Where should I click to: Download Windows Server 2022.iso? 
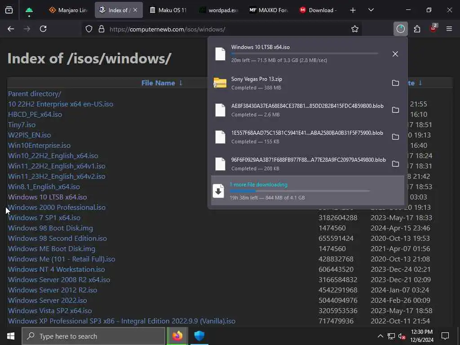point(47,301)
